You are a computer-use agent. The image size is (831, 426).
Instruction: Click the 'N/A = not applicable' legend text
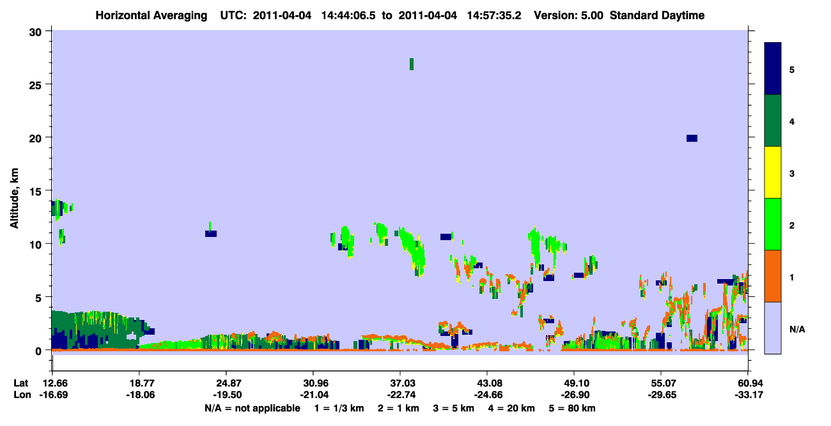[252, 408]
